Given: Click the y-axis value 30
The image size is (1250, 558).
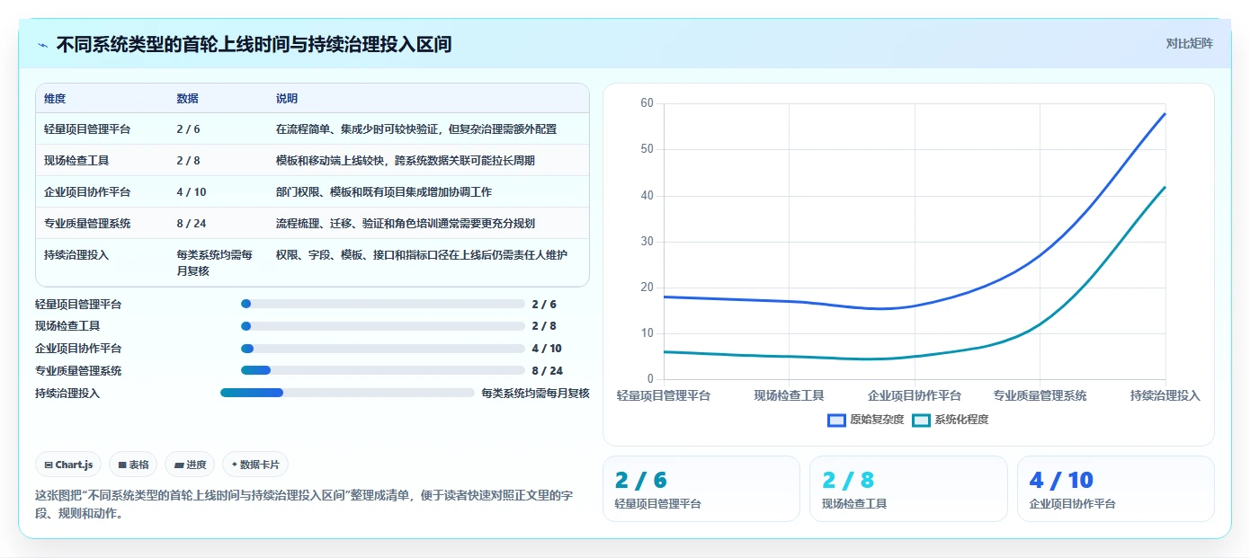Looking at the screenshot, I should coord(647,242).
